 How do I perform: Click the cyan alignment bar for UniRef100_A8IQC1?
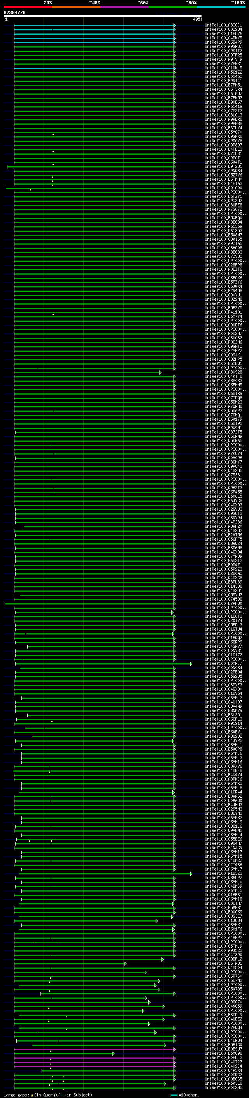click(95, 26)
